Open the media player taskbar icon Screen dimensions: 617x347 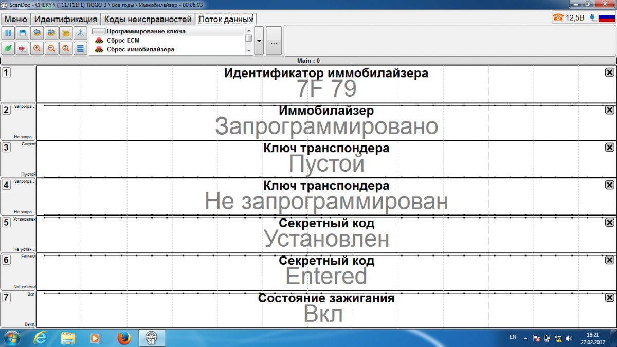pyautogui.click(x=96, y=338)
